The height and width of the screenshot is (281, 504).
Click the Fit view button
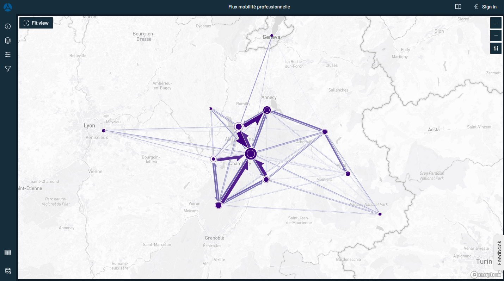pyautogui.click(x=36, y=23)
